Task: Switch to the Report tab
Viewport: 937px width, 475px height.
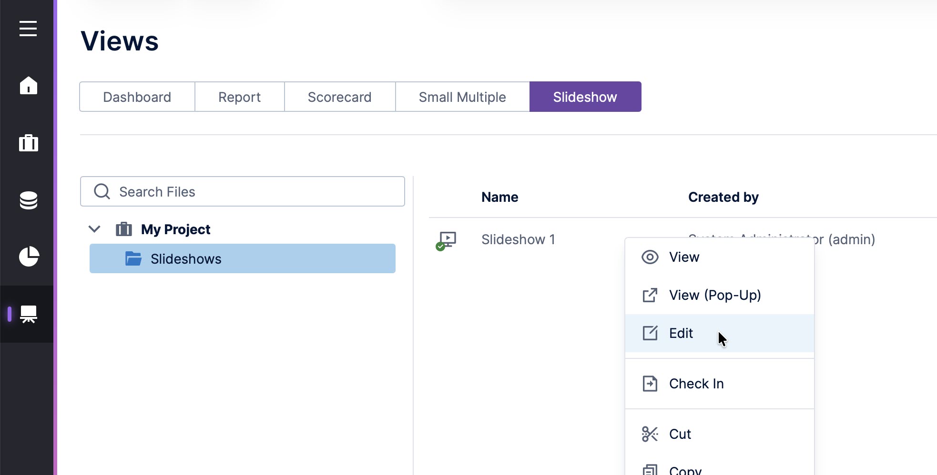Action: pos(239,97)
